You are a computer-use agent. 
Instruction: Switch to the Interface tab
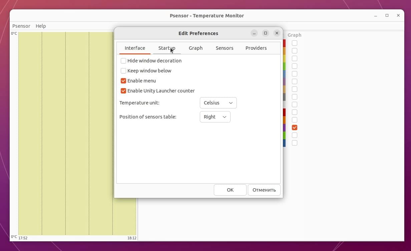135,48
